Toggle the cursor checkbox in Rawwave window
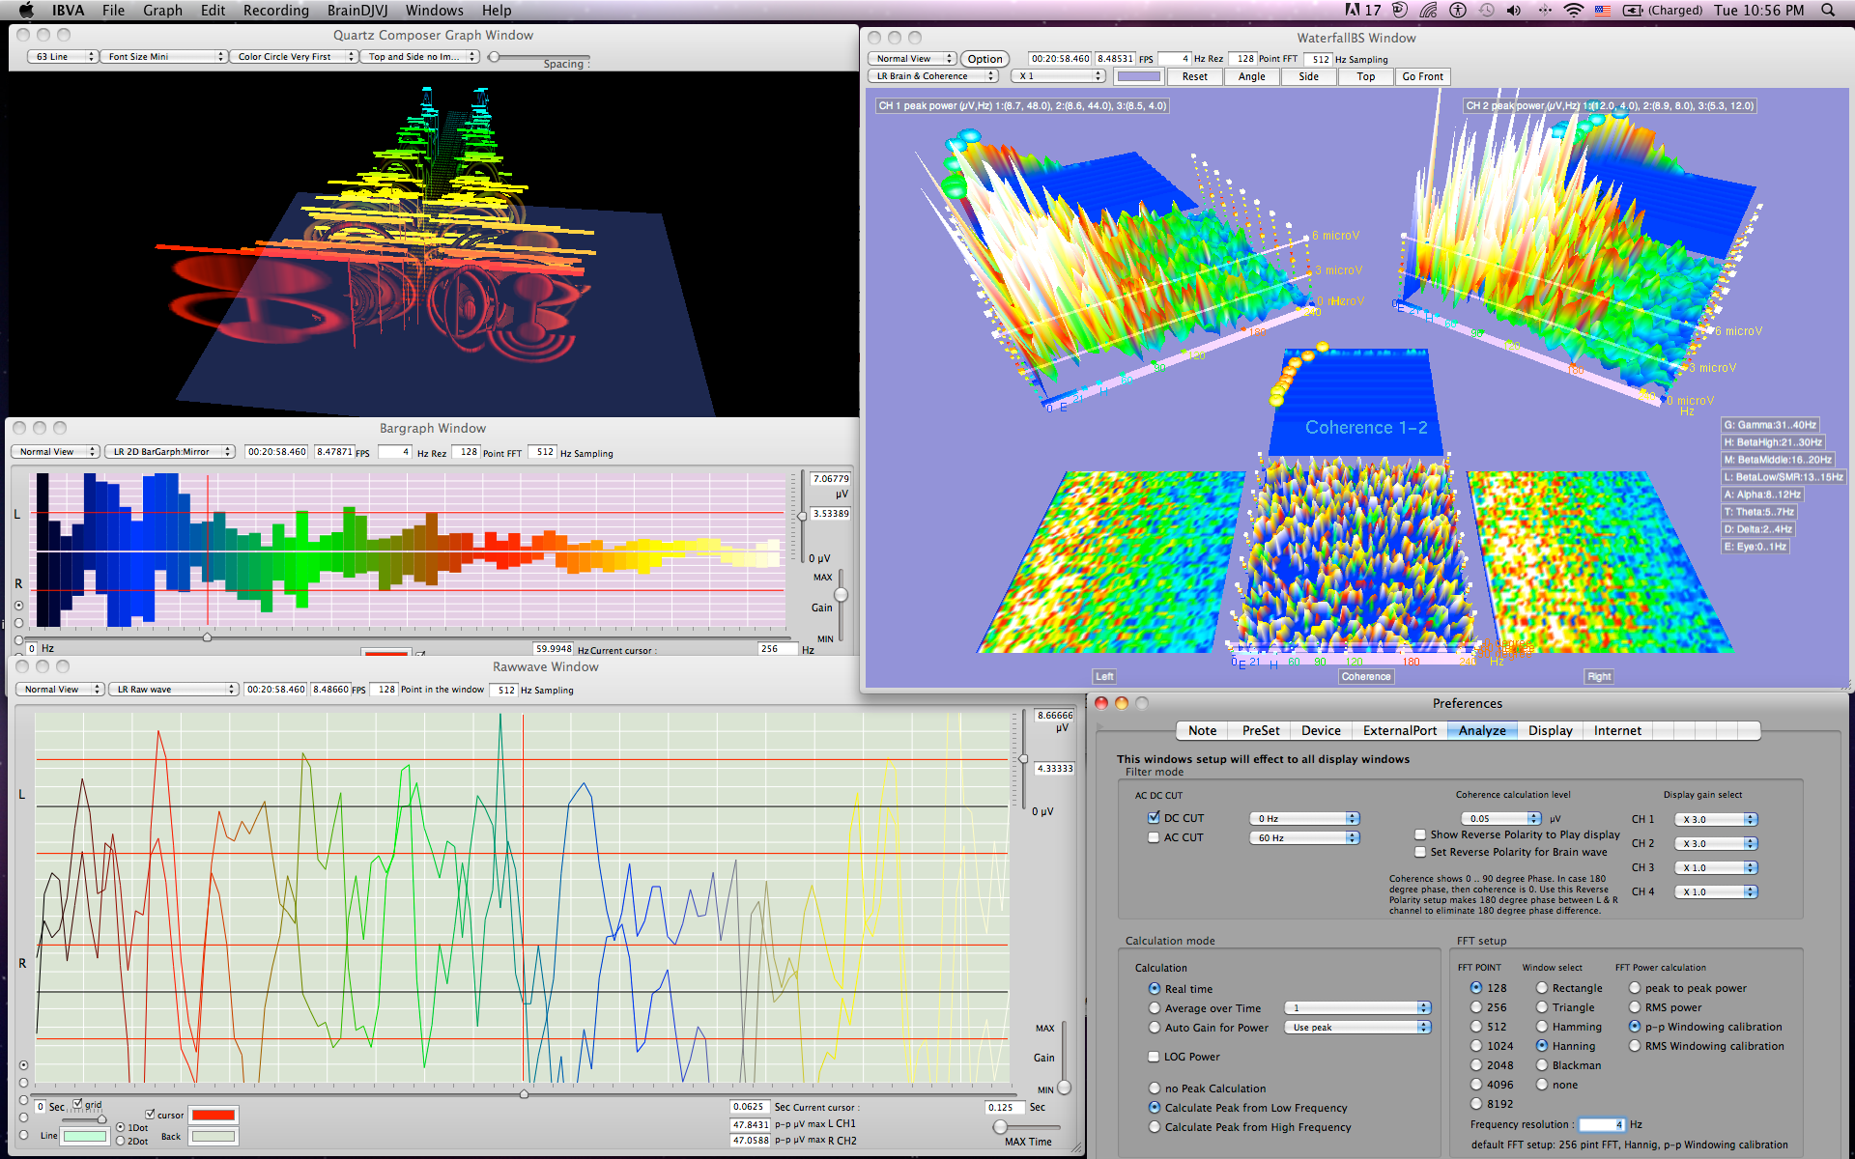The width and height of the screenshot is (1855, 1159). 152,1114
